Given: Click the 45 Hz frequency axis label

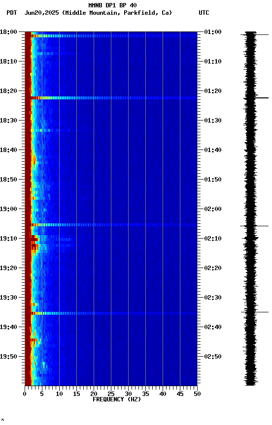Looking at the screenshot, I should click(x=180, y=394).
